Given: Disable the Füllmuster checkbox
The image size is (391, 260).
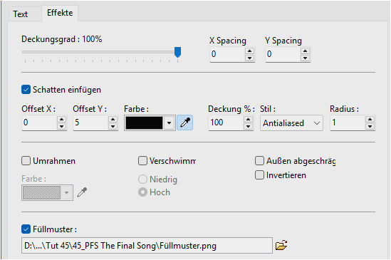Looking at the screenshot, I should click(26, 229).
